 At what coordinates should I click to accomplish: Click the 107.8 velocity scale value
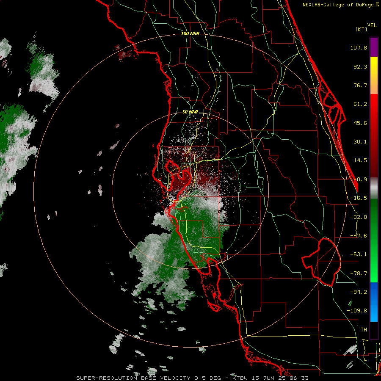(x=359, y=47)
